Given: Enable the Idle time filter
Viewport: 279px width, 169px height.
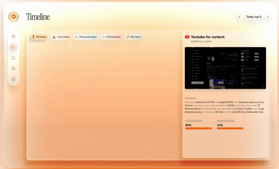Looking at the screenshot, I should coord(133,37).
